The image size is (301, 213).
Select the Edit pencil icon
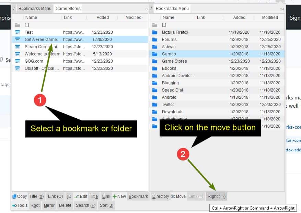pyautogui.click(x=77, y=196)
